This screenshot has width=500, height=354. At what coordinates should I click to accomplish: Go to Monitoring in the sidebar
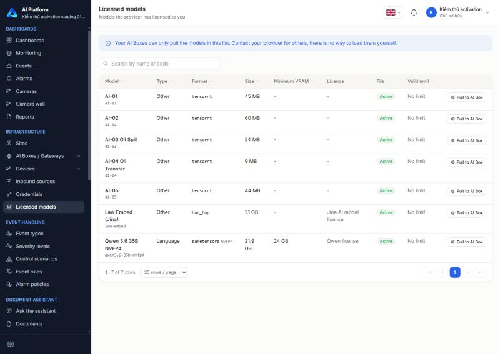click(44, 53)
